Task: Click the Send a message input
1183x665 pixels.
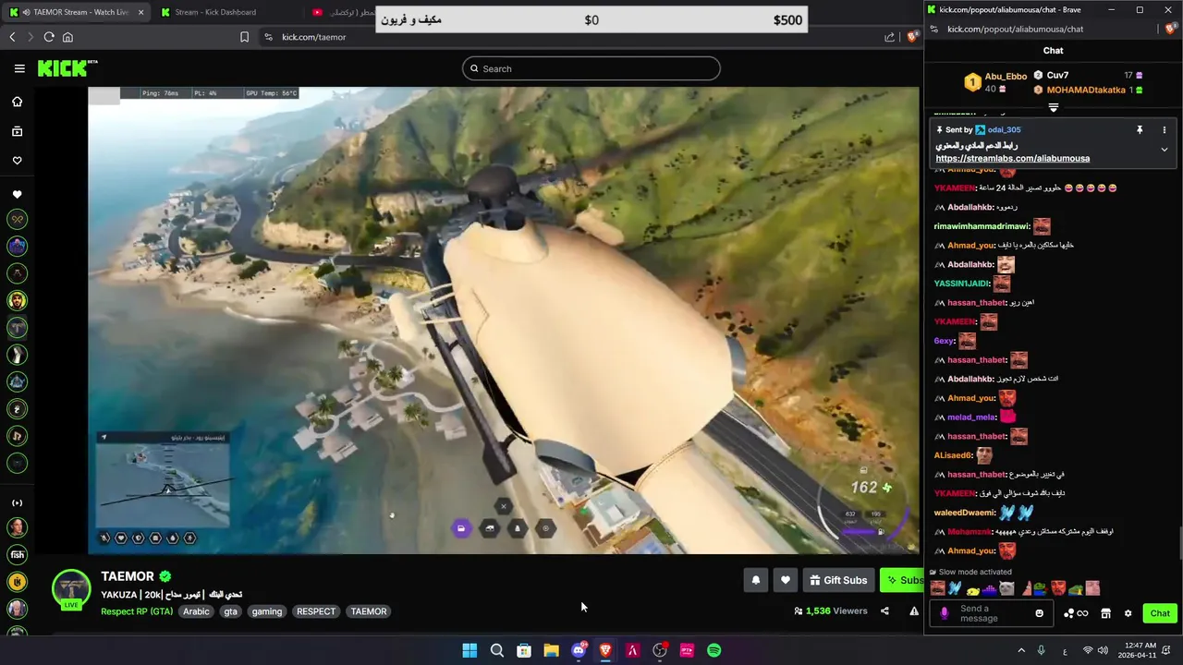Action: (x=994, y=613)
